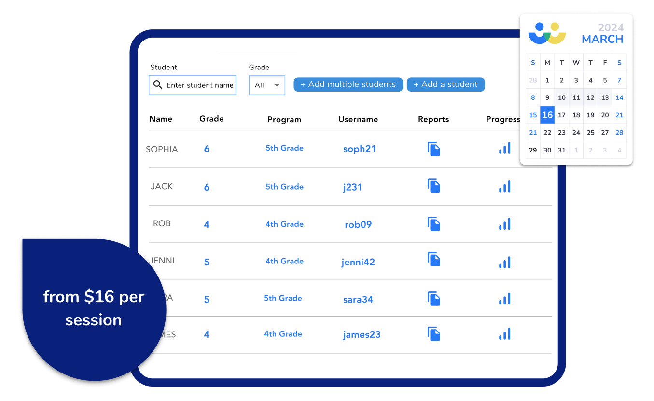This screenshot has width=654, height=401.
Task: Open Jenni's reports document icon
Action: click(434, 260)
